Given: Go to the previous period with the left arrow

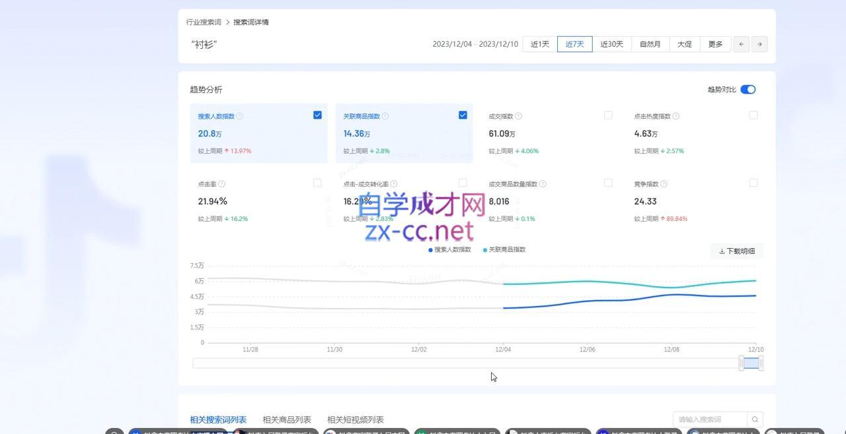Looking at the screenshot, I should click(x=740, y=44).
